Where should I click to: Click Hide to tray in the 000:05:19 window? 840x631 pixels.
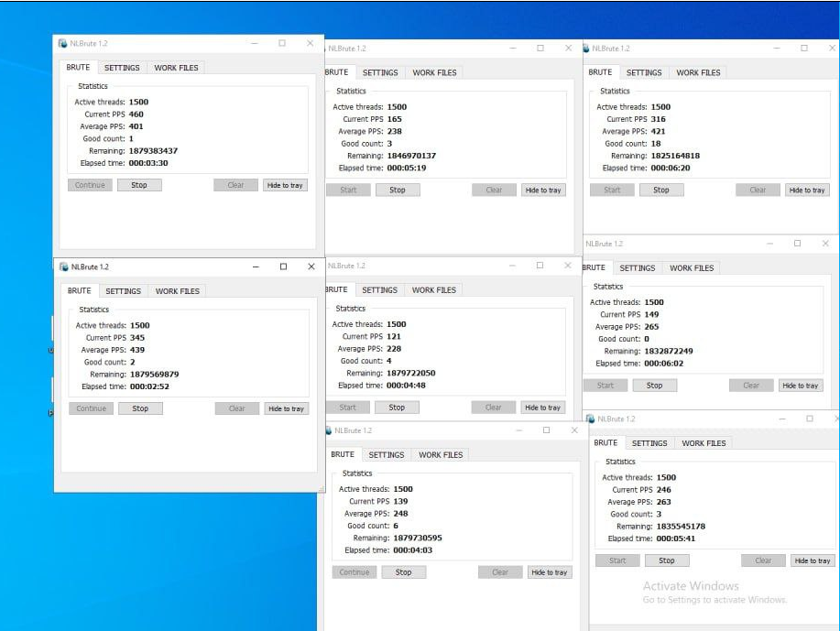pyautogui.click(x=543, y=190)
